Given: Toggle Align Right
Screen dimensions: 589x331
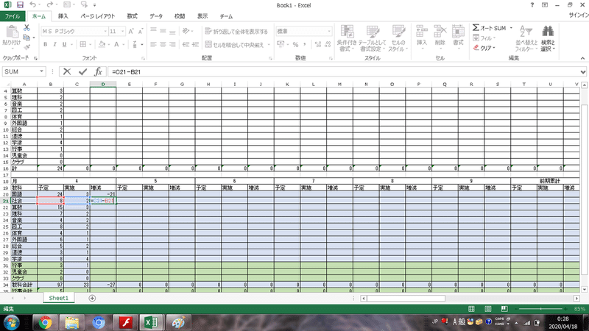Looking at the screenshot, I should click(172, 44).
